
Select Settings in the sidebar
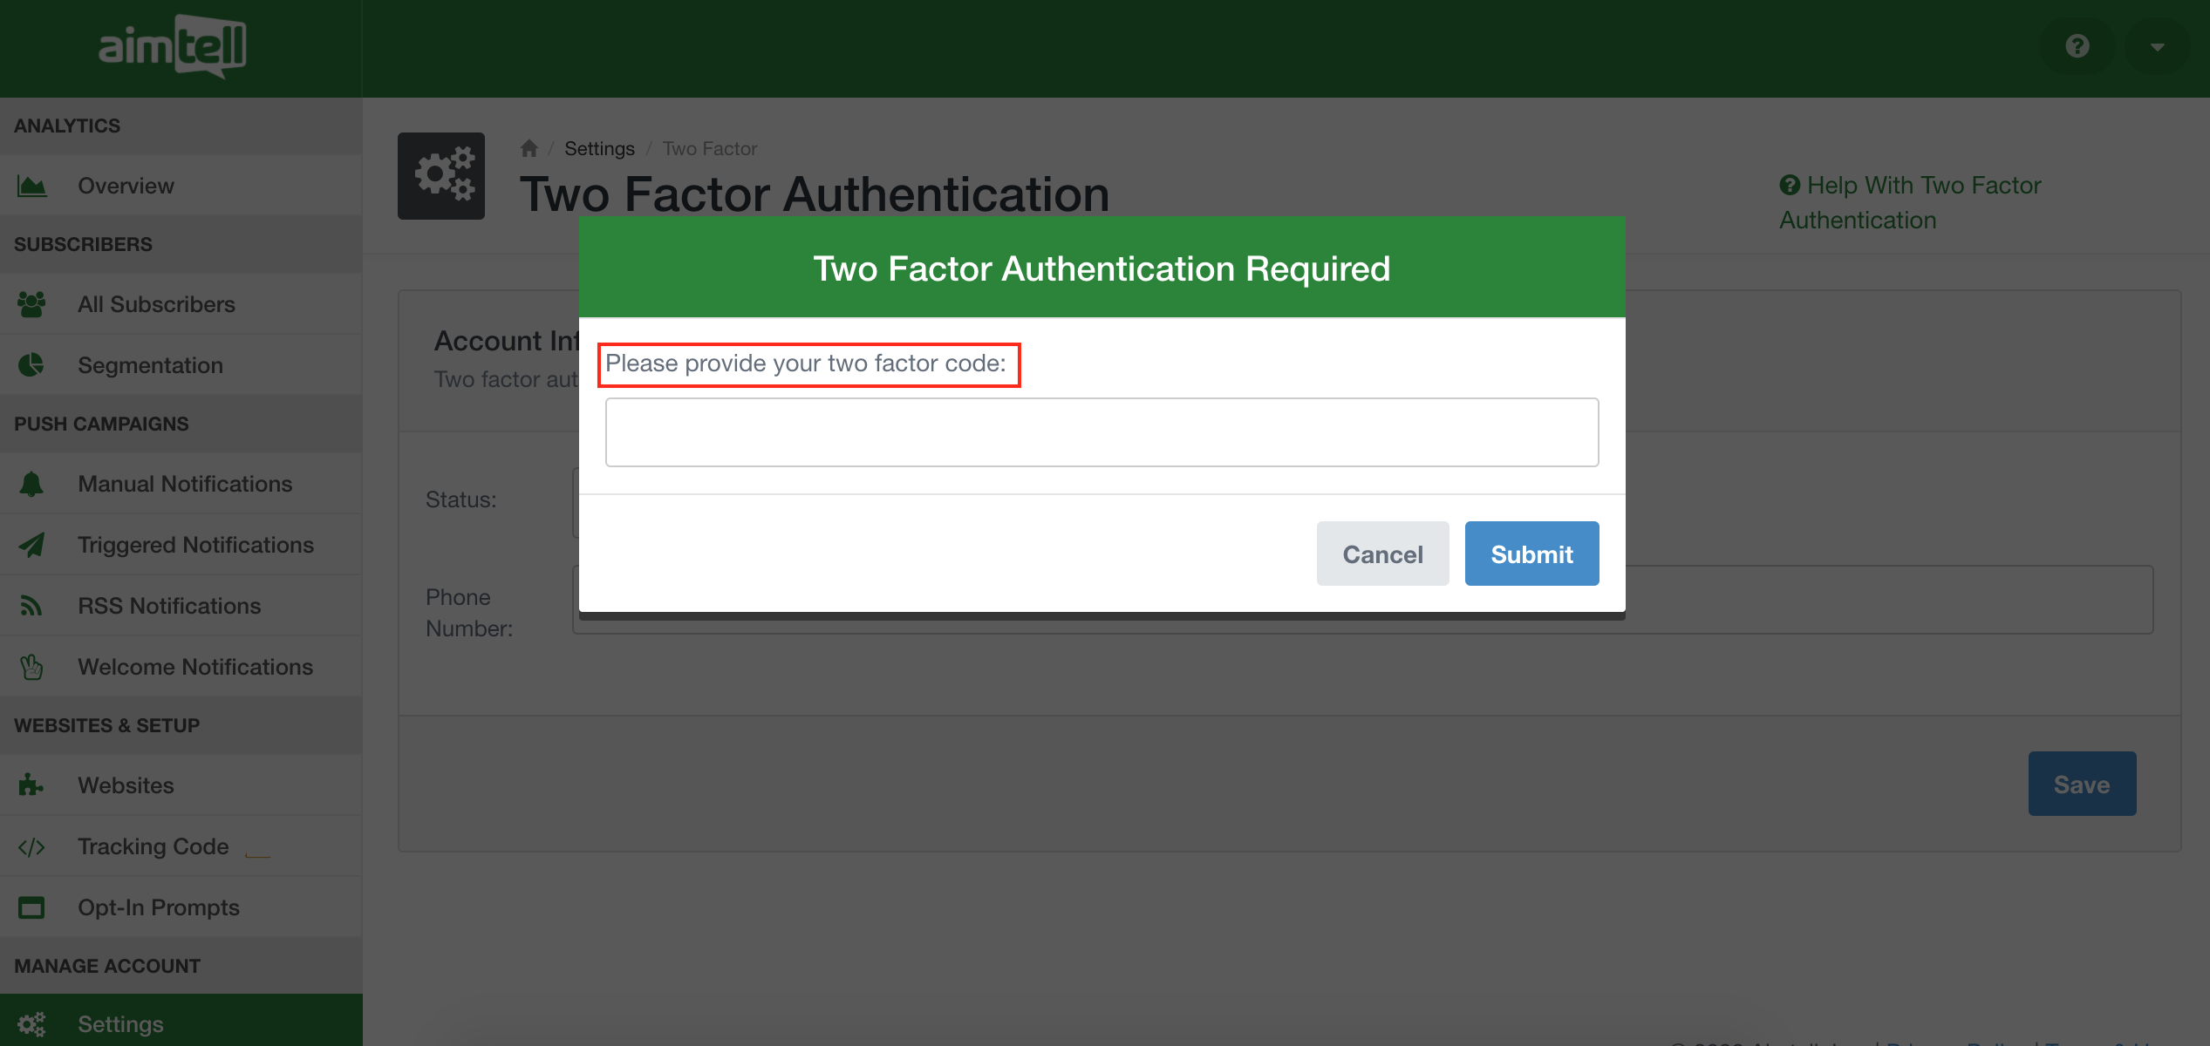click(x=120, y=1024)
